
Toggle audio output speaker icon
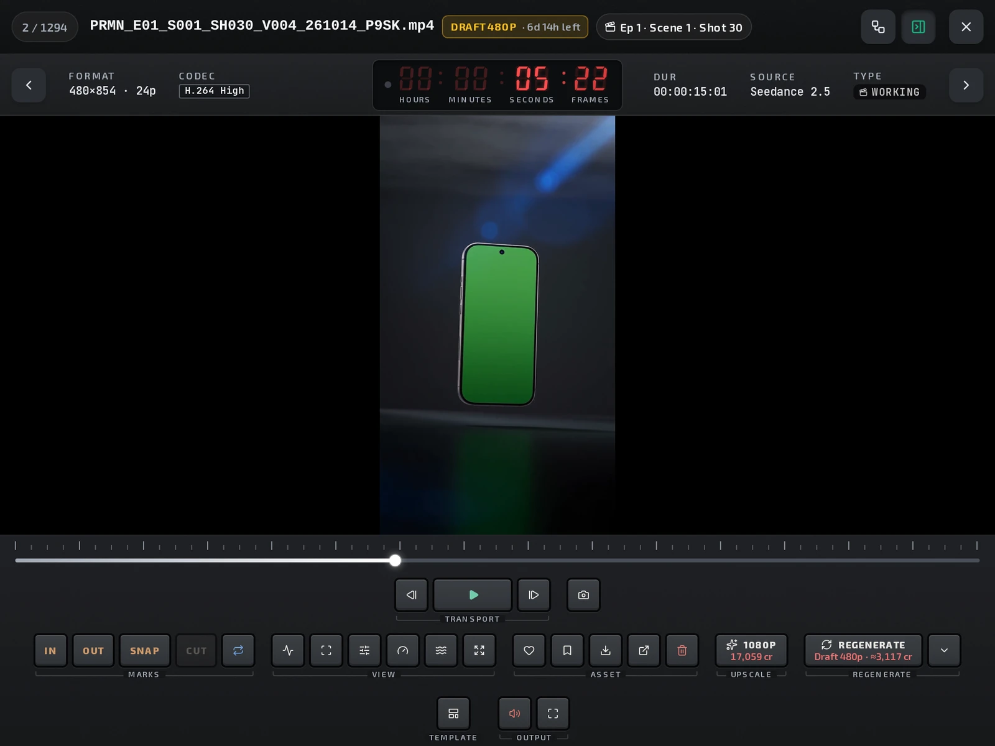515,714
